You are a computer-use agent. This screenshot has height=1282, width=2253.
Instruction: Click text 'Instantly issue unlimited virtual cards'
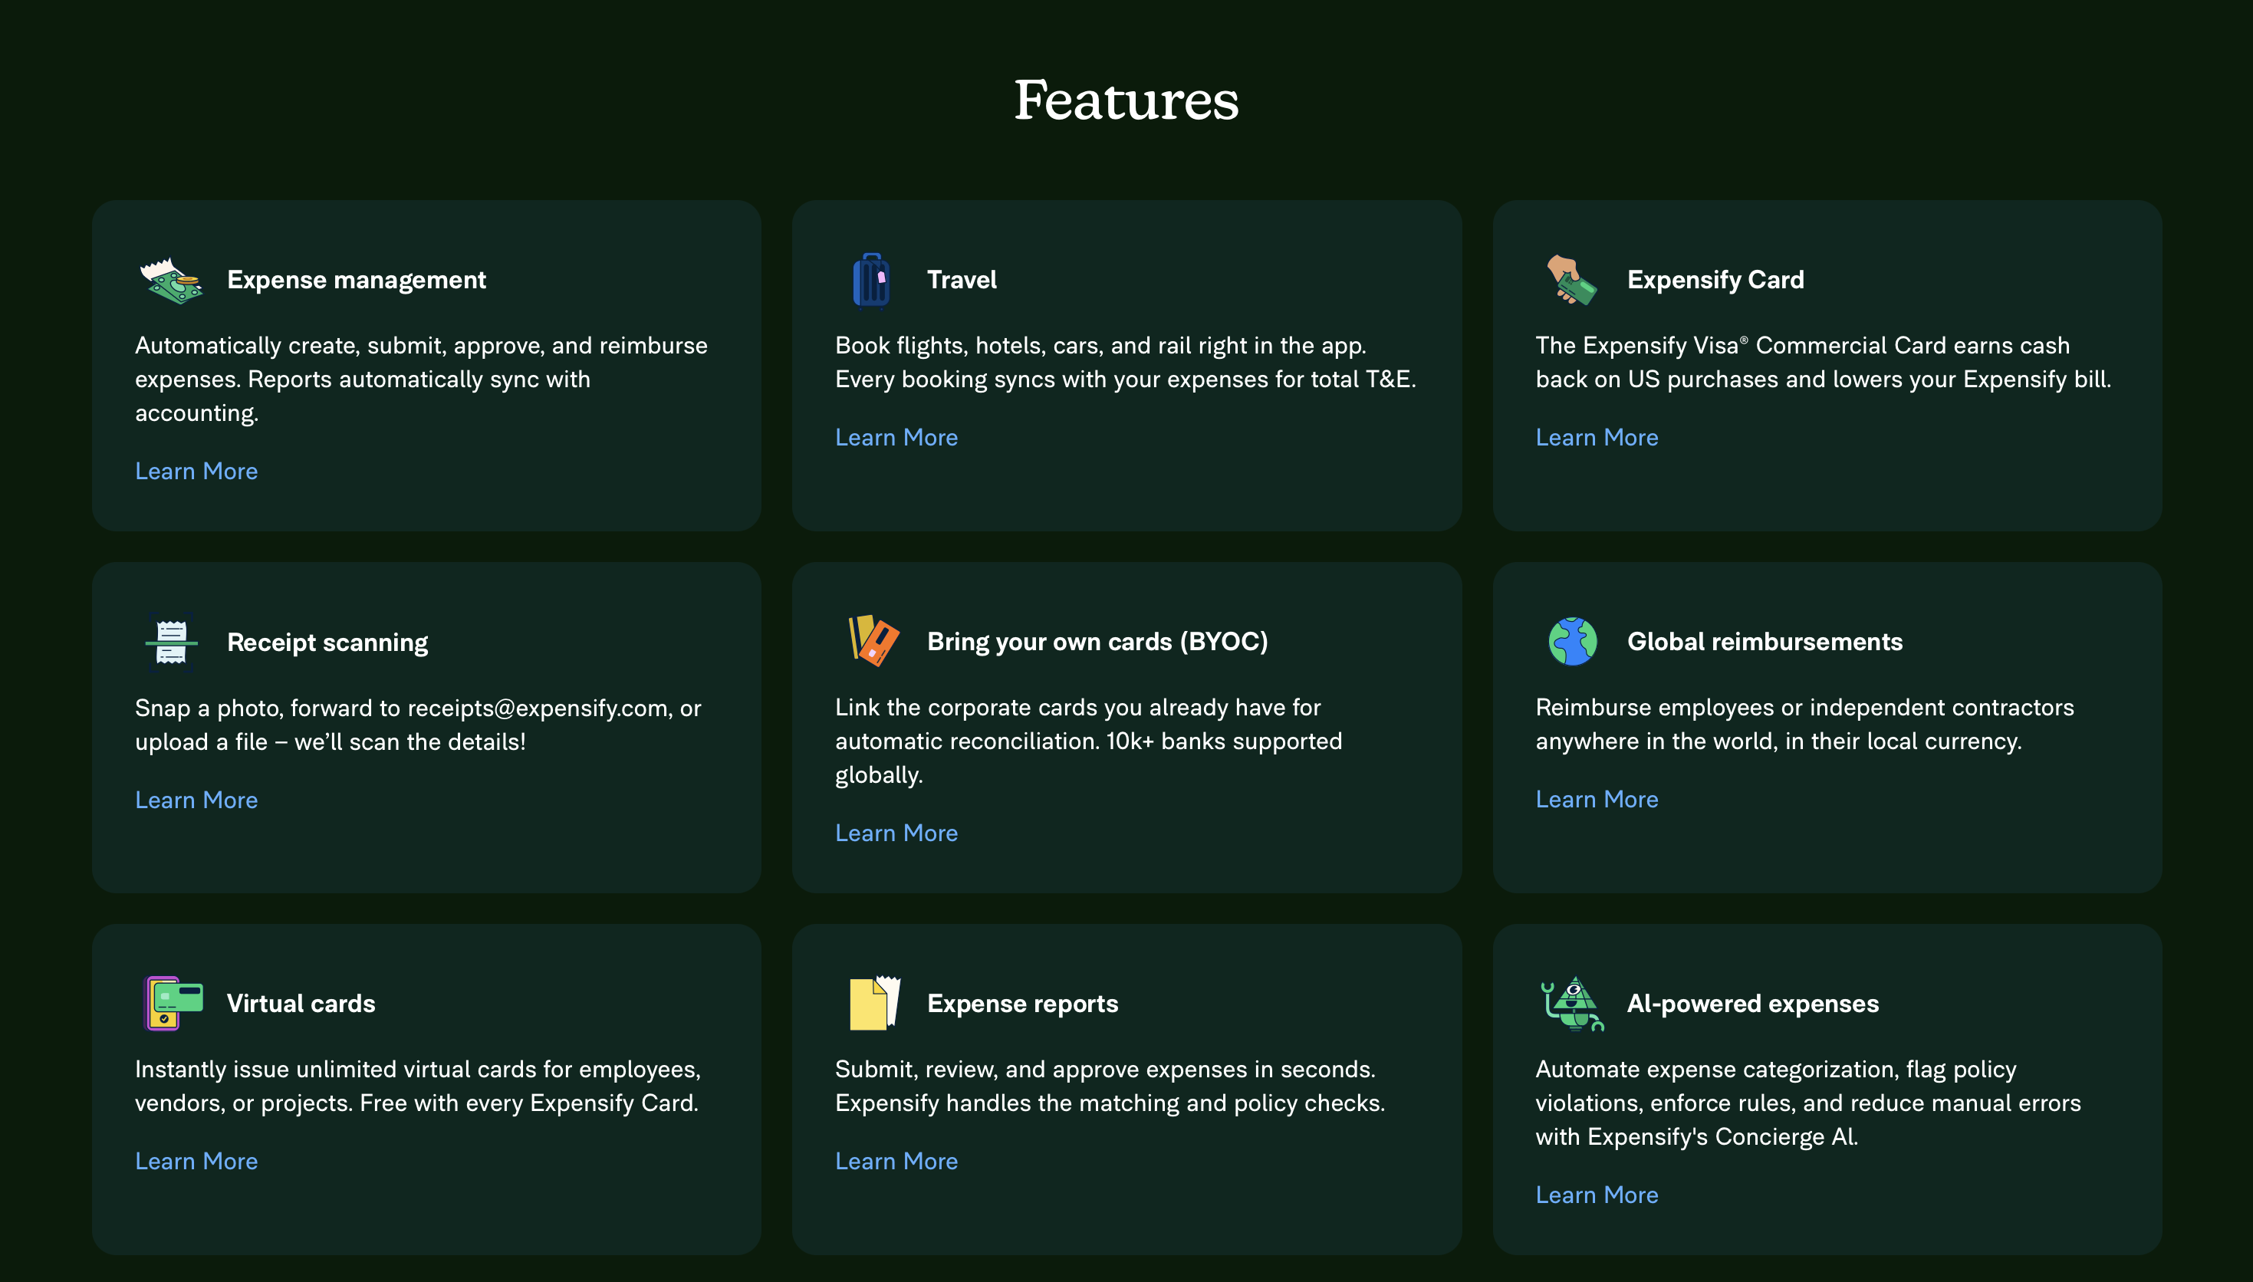[335, 1070]
